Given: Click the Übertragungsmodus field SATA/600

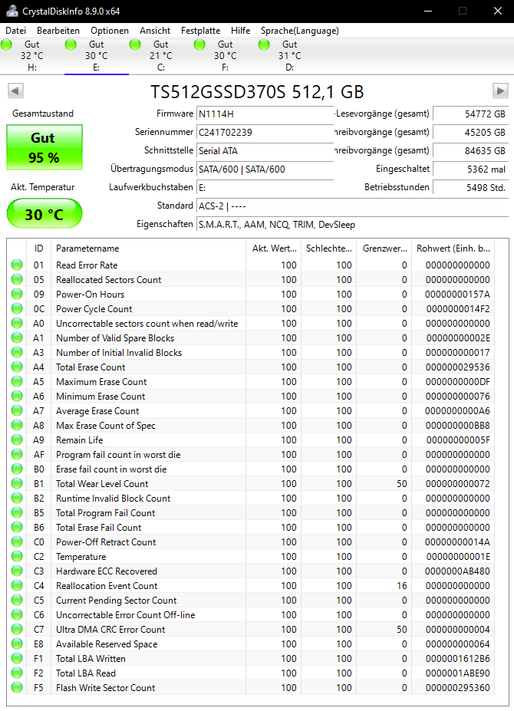Looking at the screenshot, I should [265, 170].
